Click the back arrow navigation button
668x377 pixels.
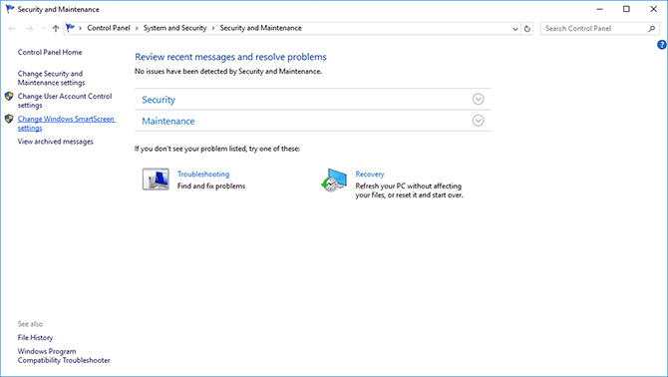12,29
